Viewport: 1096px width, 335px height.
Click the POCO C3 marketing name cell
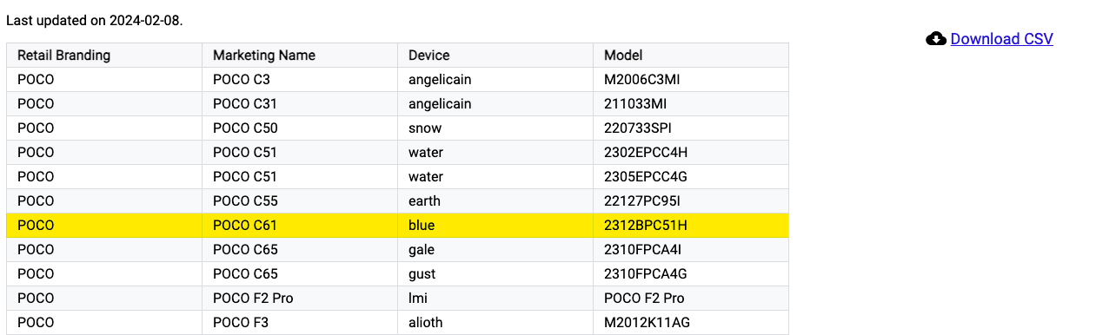[x=300, y=80]
